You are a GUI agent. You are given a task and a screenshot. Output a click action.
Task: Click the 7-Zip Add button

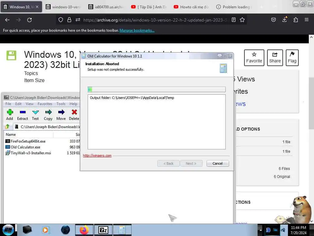click(10, 115)
